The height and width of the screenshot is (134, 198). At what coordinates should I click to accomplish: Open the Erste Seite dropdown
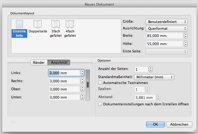click(166, 51)
